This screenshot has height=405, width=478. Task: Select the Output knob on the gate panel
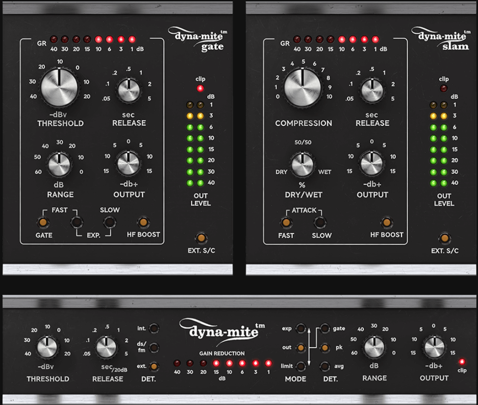point(128,163)
